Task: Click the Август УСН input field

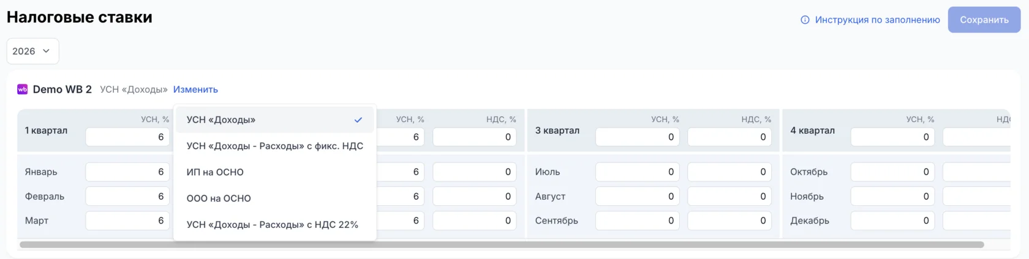Action: pos(638,196)
